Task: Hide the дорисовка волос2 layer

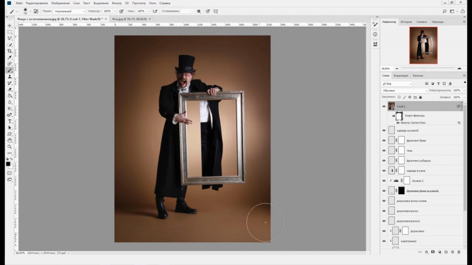Action: [384, 221]
